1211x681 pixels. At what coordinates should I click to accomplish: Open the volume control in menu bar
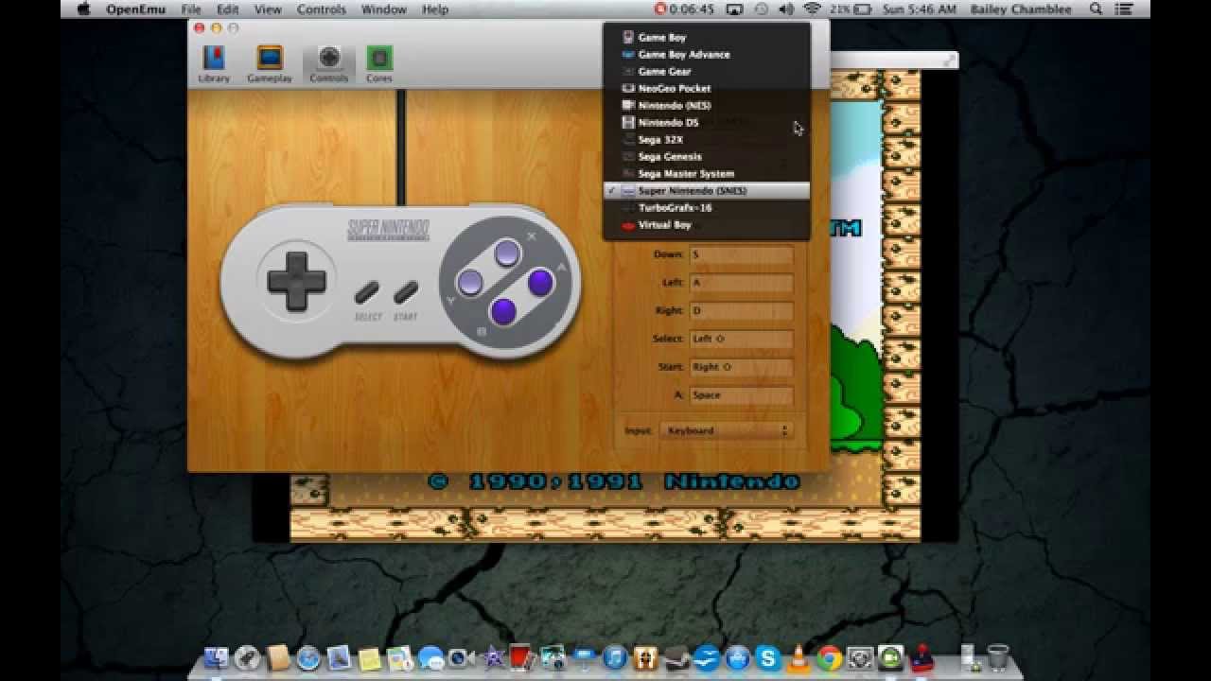pos(786,9)
